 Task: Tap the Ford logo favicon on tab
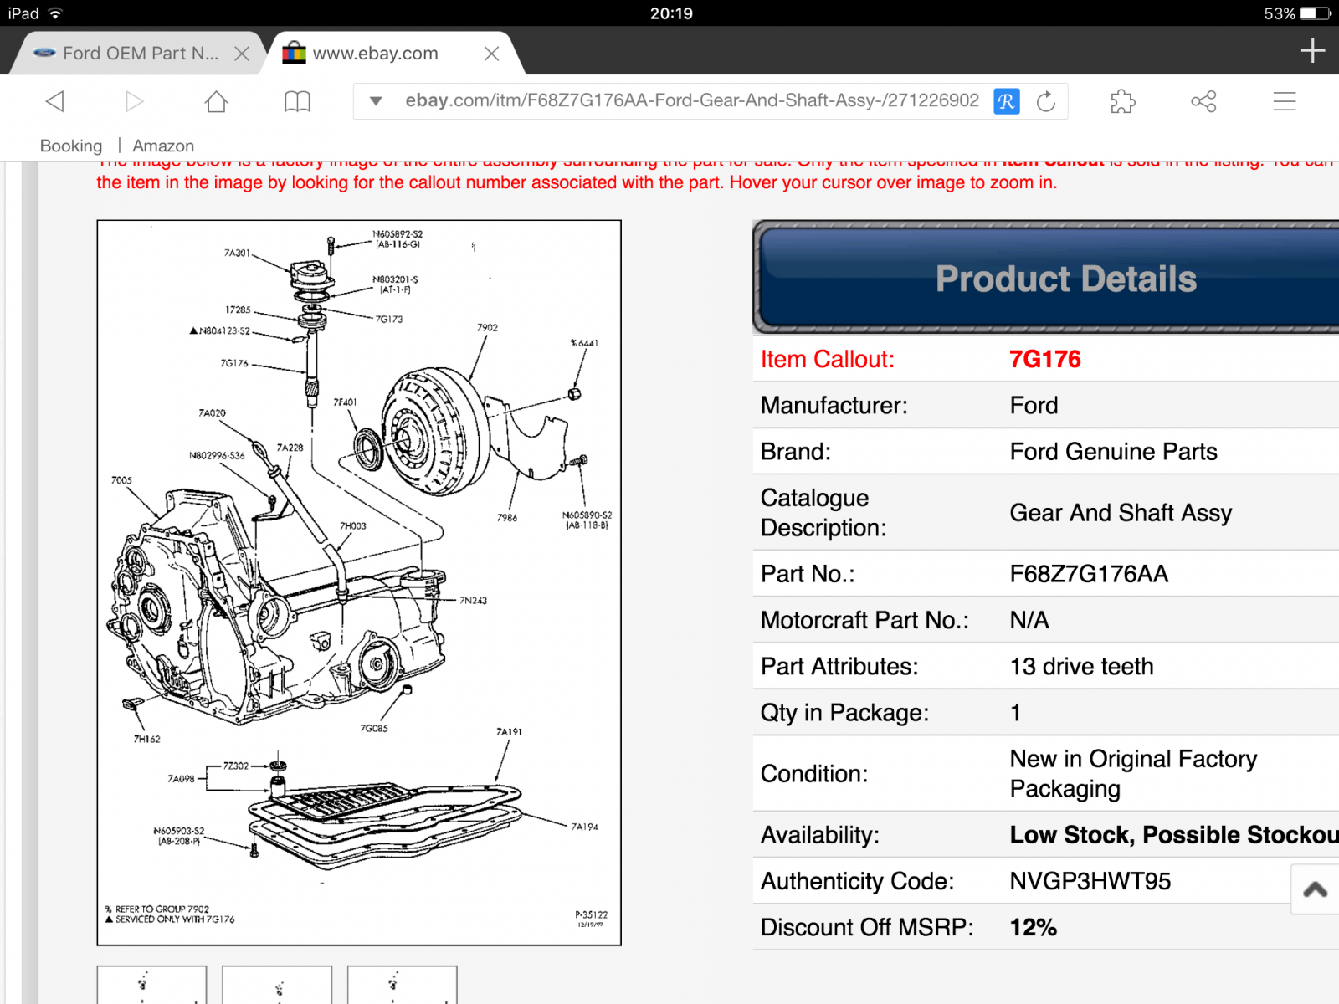(44, 53)
